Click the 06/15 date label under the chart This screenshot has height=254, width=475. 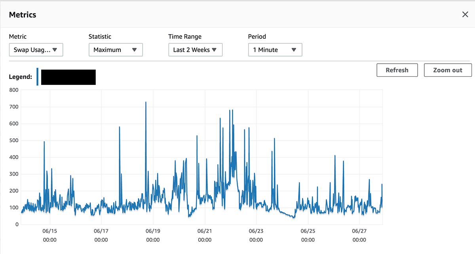click(49, 231)
